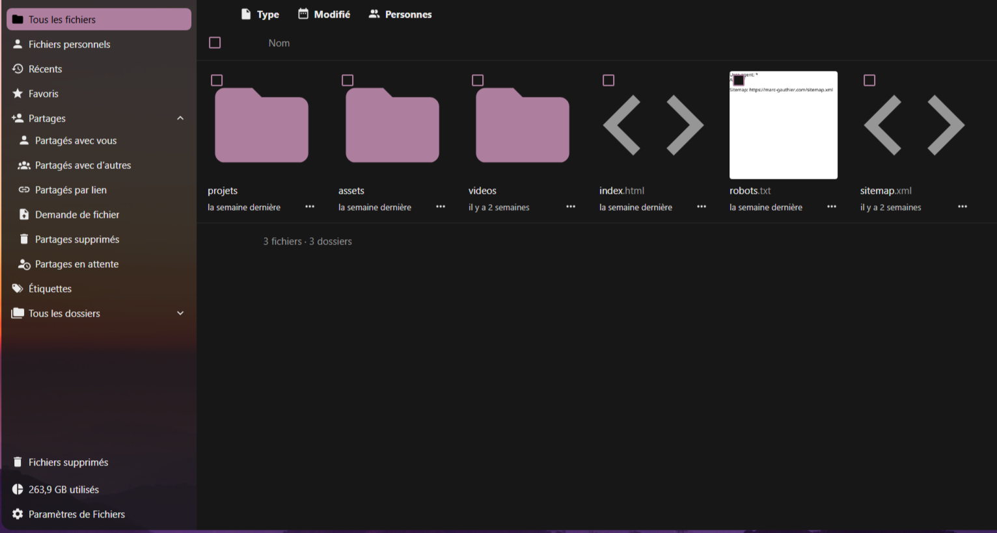This screenshot has height=533, width=997.
Task: Open Étiquettes from the sidebar
Action: pos(49,288)
